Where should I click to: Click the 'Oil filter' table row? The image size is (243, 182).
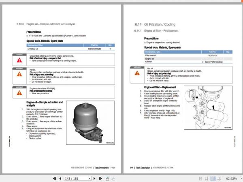pos(188,62)
